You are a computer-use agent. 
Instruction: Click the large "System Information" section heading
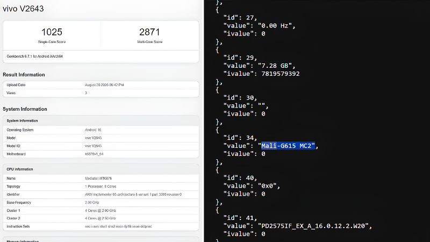[x=25, y=109]
